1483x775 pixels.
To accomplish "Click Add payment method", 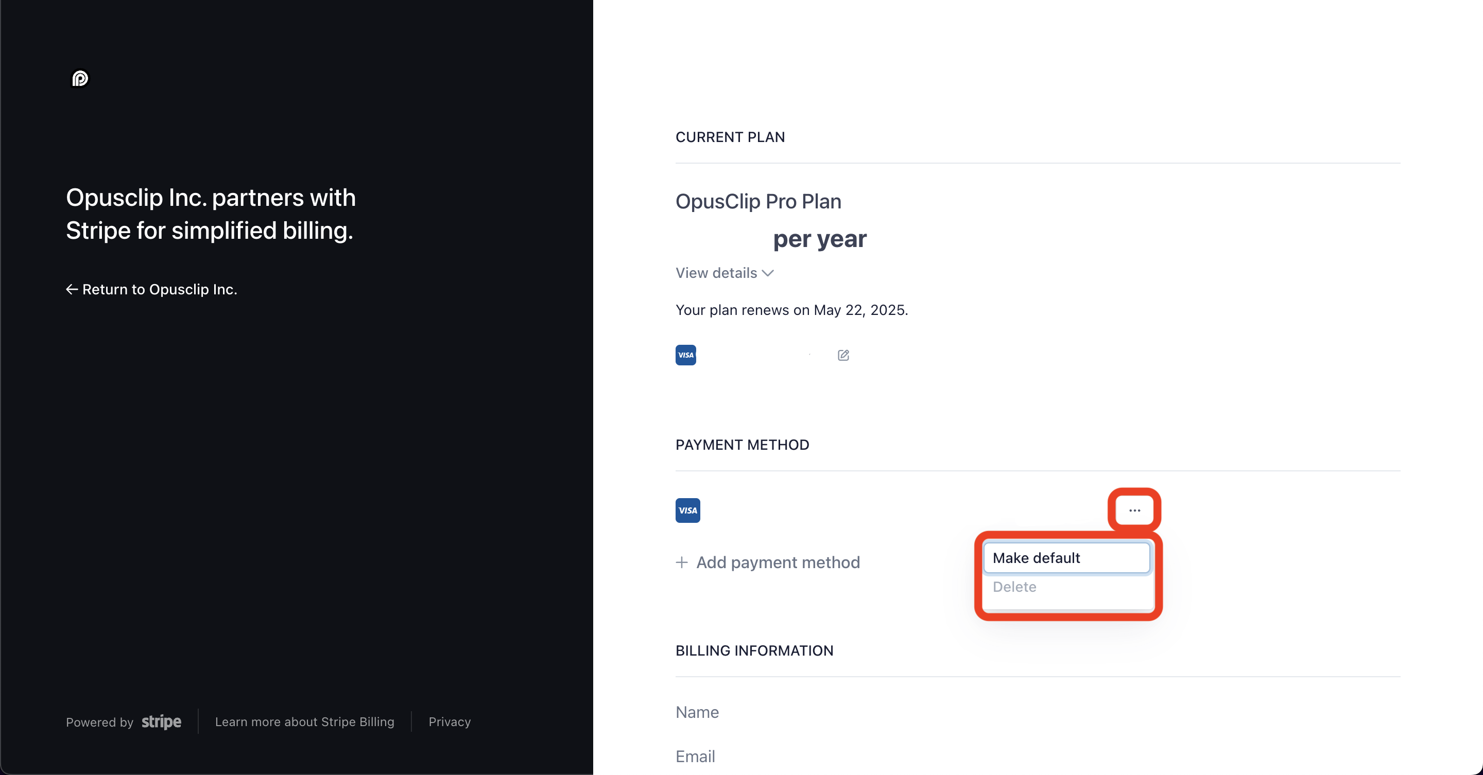I will (x=768, y=562).
